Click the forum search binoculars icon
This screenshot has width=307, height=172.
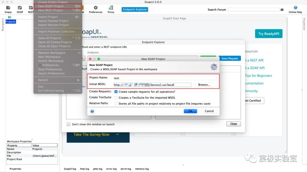click(x=282, y=10)
